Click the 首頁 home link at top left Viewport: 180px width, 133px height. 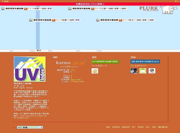[6, 1]
